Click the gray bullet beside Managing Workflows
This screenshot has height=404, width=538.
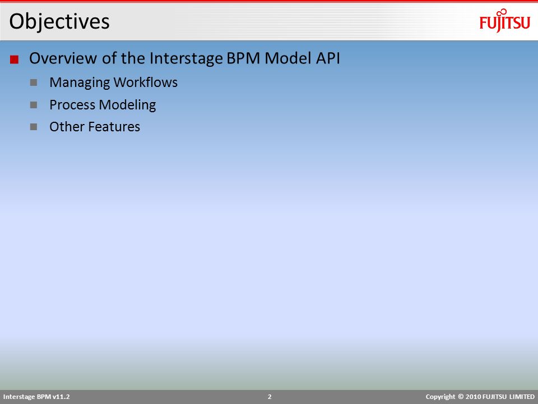34,82
